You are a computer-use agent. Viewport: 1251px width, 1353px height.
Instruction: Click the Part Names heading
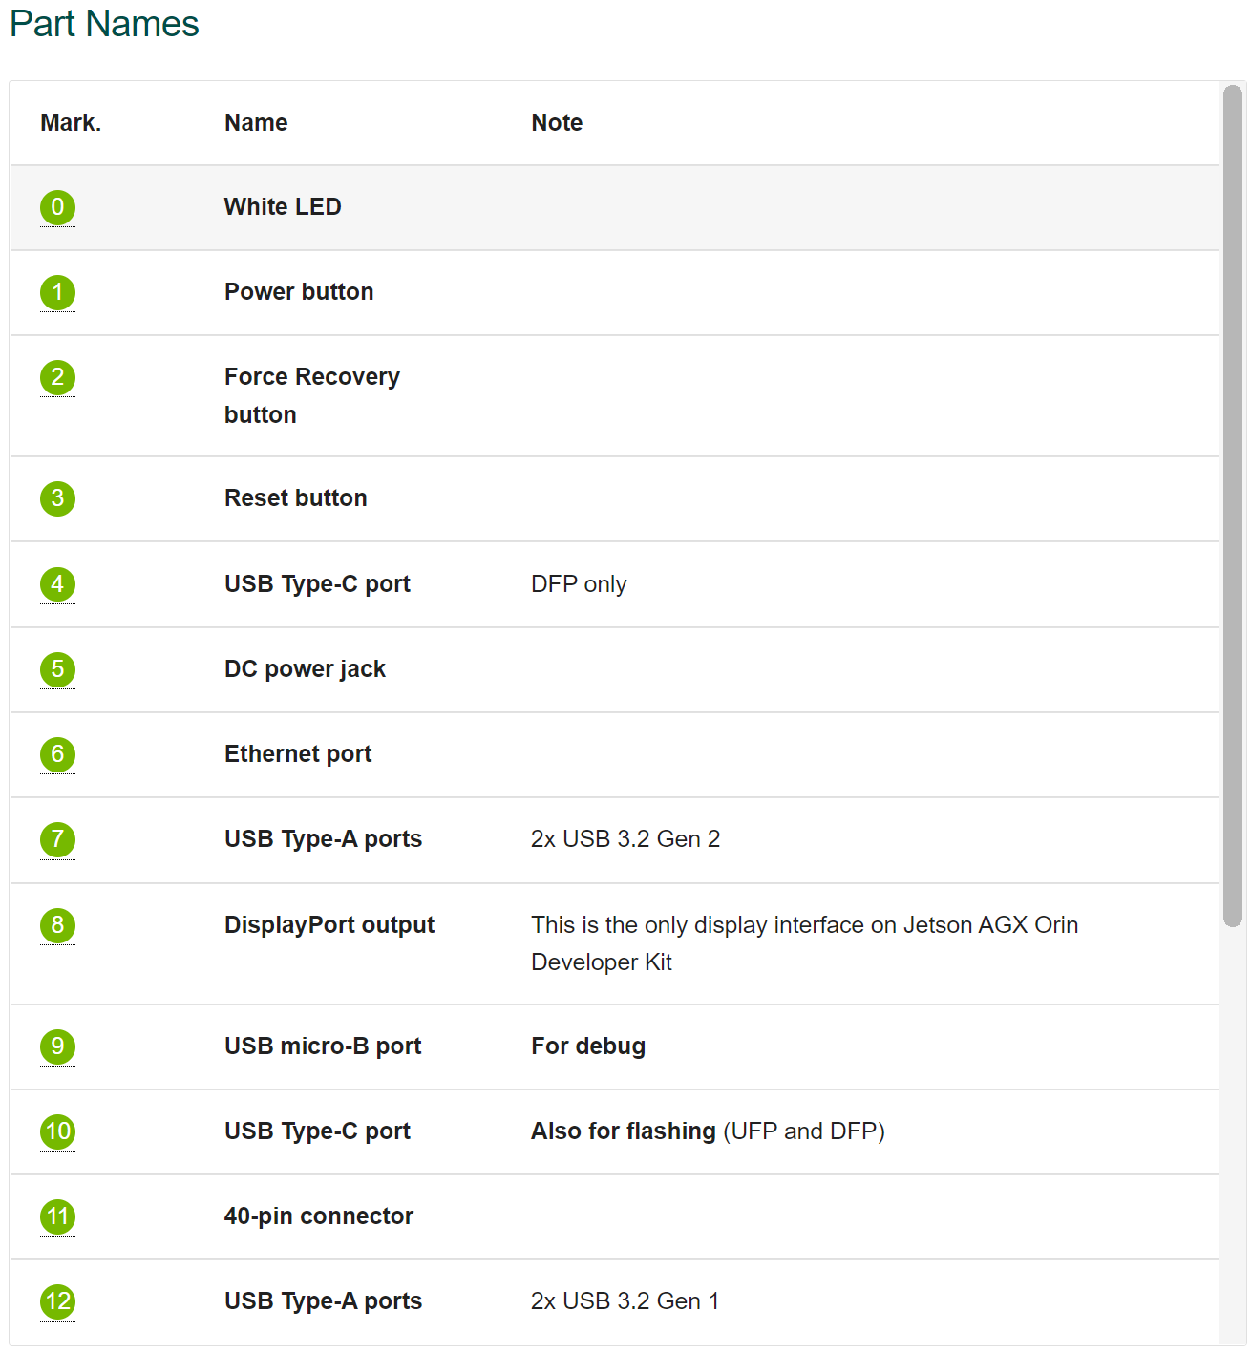pyautogui.click(x=104, y=24)
